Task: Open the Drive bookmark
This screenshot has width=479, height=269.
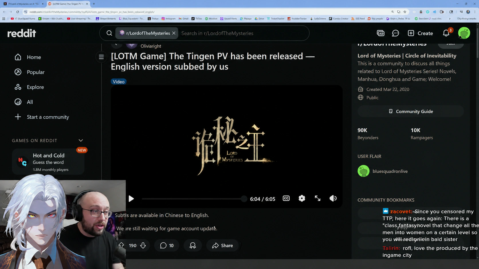Action: pos(259,19)
